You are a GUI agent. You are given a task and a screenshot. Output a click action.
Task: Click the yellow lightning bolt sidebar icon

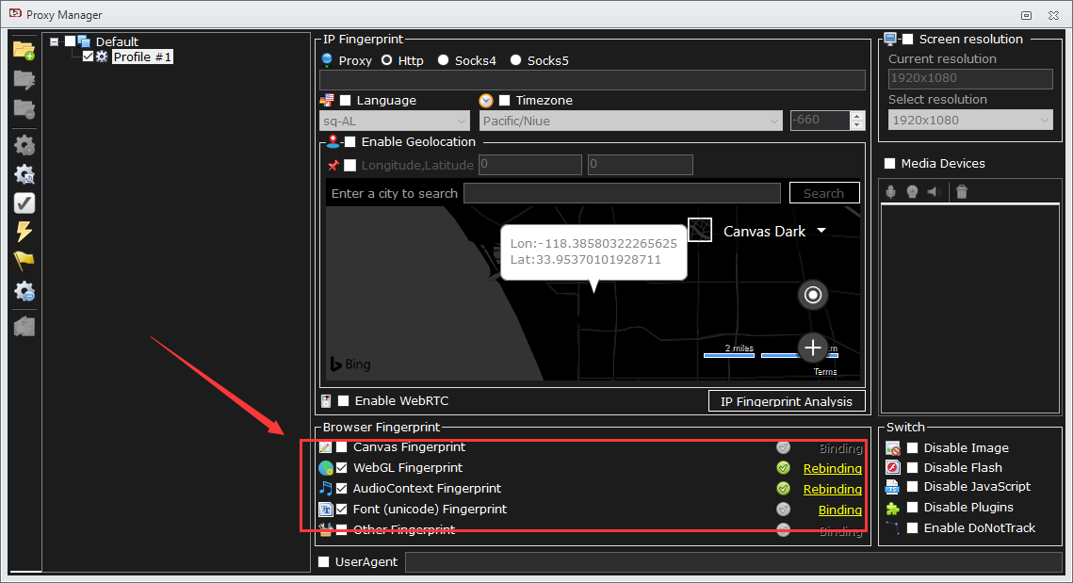tap(24, 232)
